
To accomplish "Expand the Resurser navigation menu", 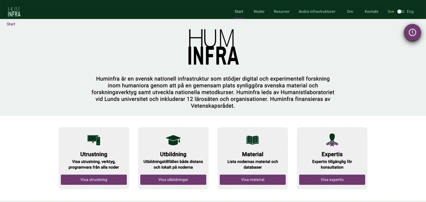I will [x=281, y=12].
